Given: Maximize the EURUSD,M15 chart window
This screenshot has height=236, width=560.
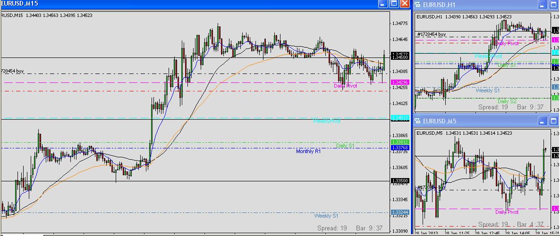Looking at the screenshot, I should click(x=394, y=4).
